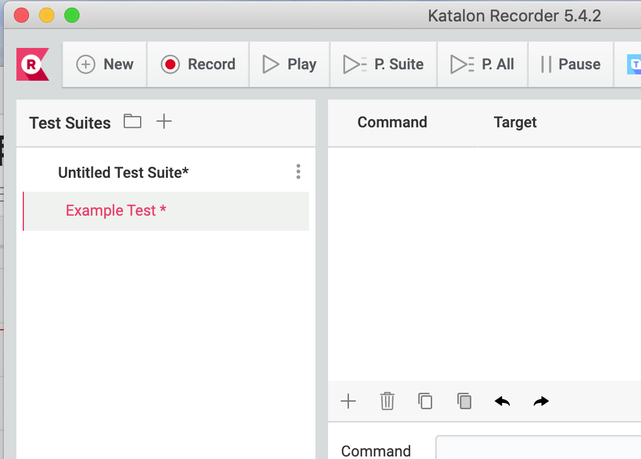Open Untitled Test Suite three-dot menu
Image resolution: width=641 pixels, height=459 pixels.
tap(298, 171)
